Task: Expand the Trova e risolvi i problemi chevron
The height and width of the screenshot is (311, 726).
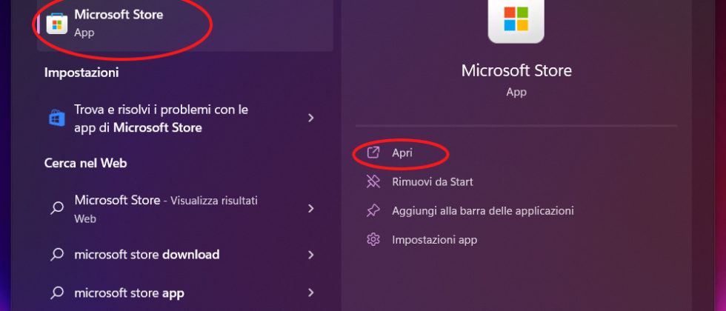Action: pyautogui.click(x=311, y=118)
